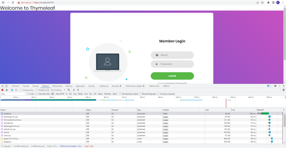Open the profile avatar K
This screenshot has width=286, height=148.
278,2
